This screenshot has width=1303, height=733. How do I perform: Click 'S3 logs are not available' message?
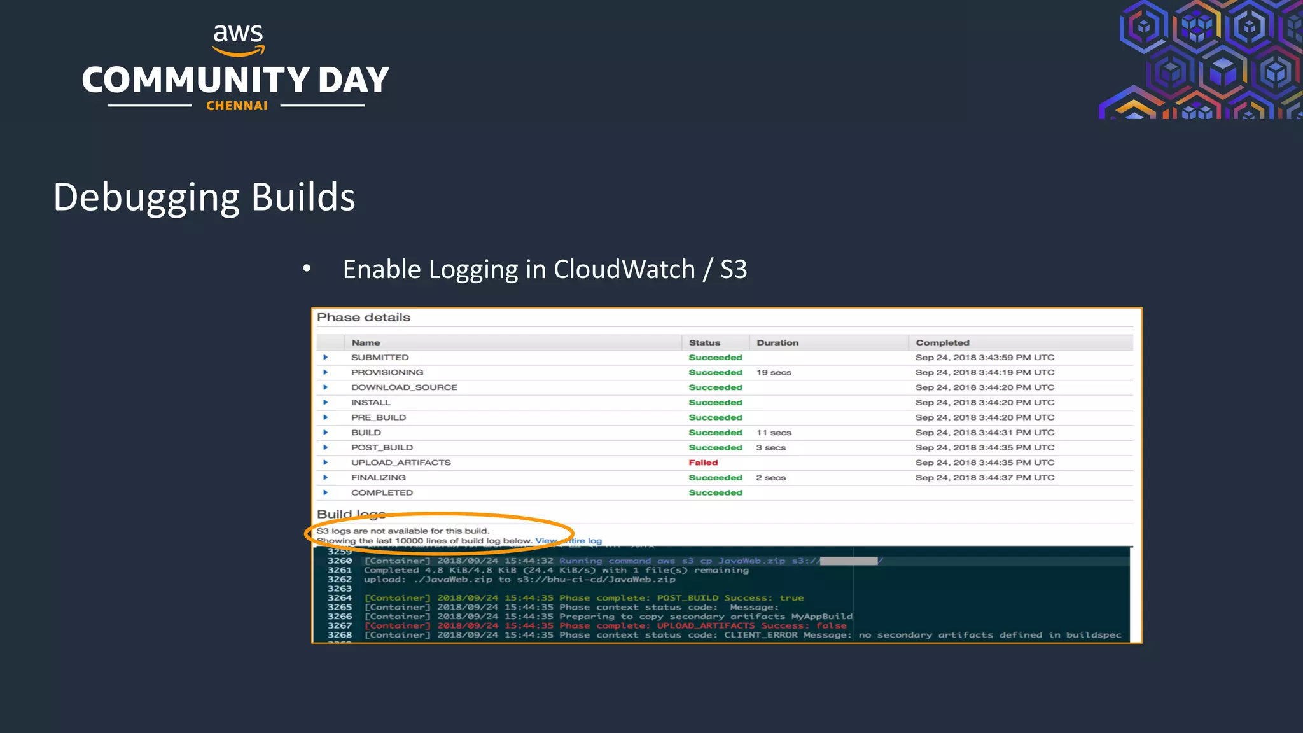tap(403, 531)
